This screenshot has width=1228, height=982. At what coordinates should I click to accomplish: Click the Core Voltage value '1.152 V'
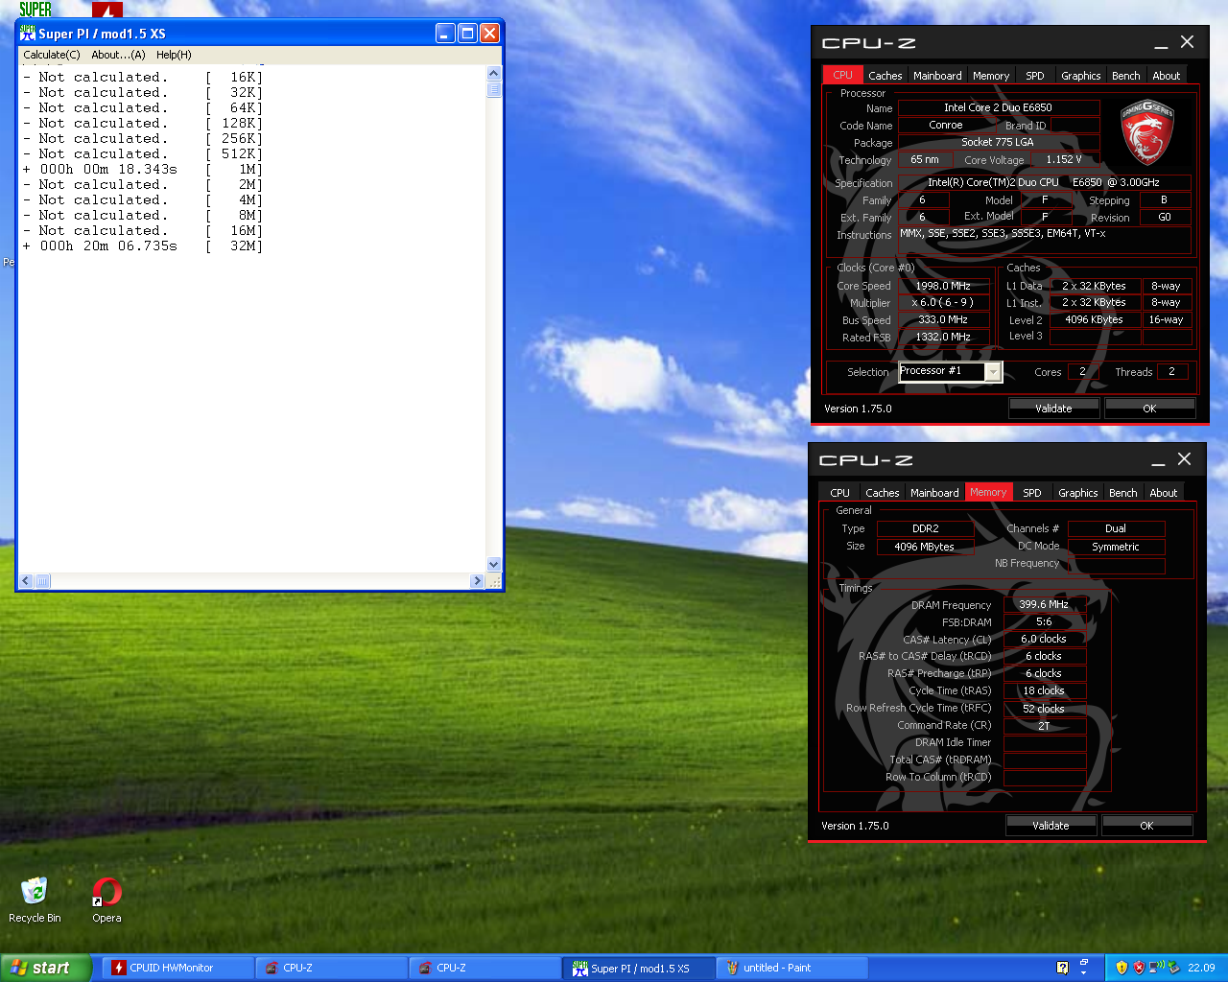(1064, 160)
